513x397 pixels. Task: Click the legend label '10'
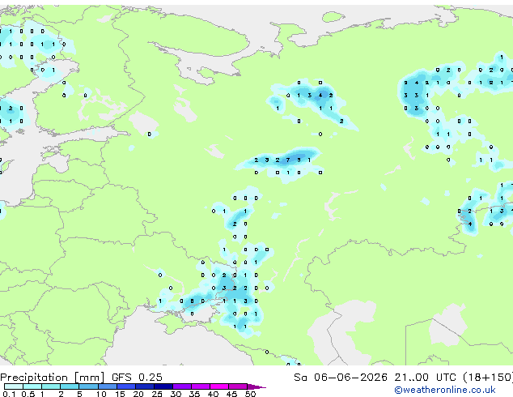coord(101,394)
